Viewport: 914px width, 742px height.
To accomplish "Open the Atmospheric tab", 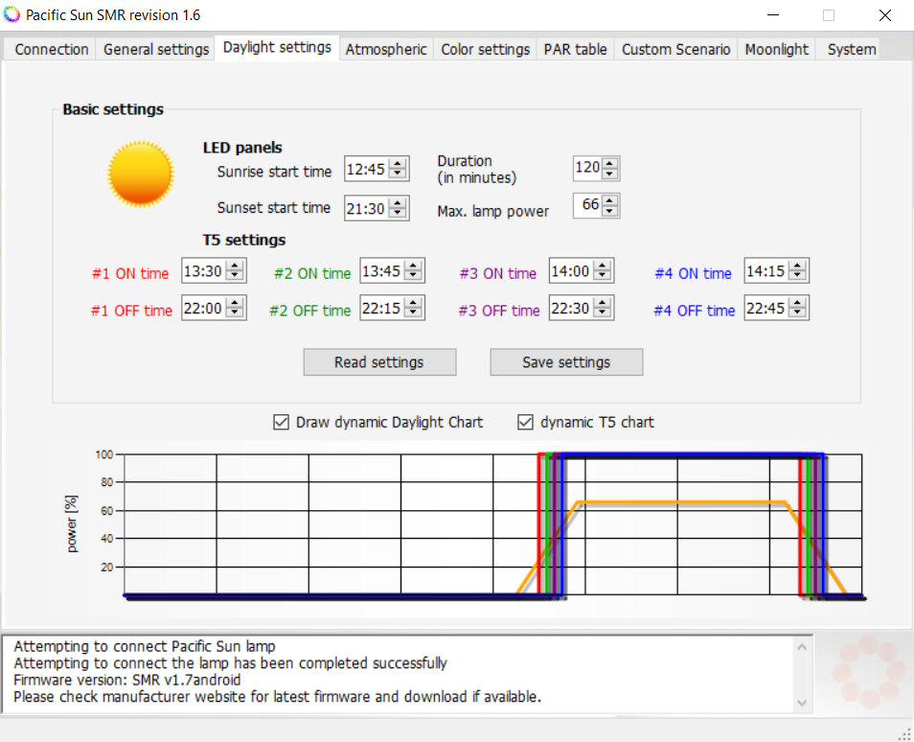I will click(386, 49).
